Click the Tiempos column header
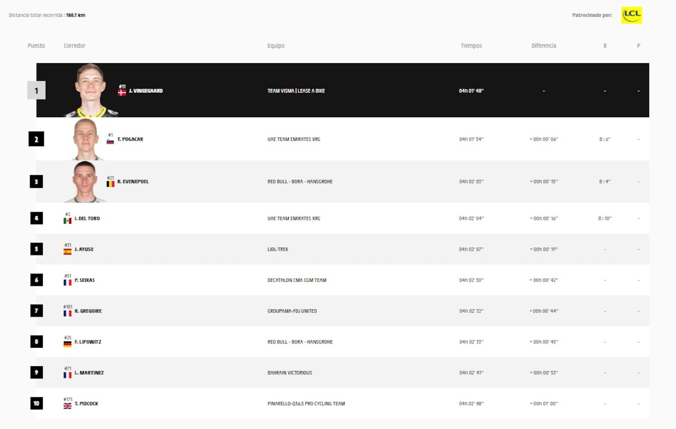Image resolution: width=676 pixels, height=429 pixels. click(x=471, y=46)
